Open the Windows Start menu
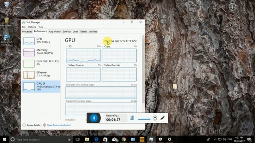Image resolution: width=255 pixels, height=143 pixels. 4,139
